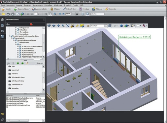Collapse the Demo Gelände tree node
The image size is (167, 123).
click(x=12, y=38)
